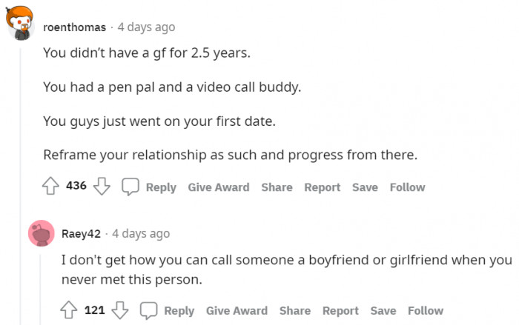This screenshot has width=519, height=325.
Task: Upvote roenthomas's comment
Action: pos(52,187)
